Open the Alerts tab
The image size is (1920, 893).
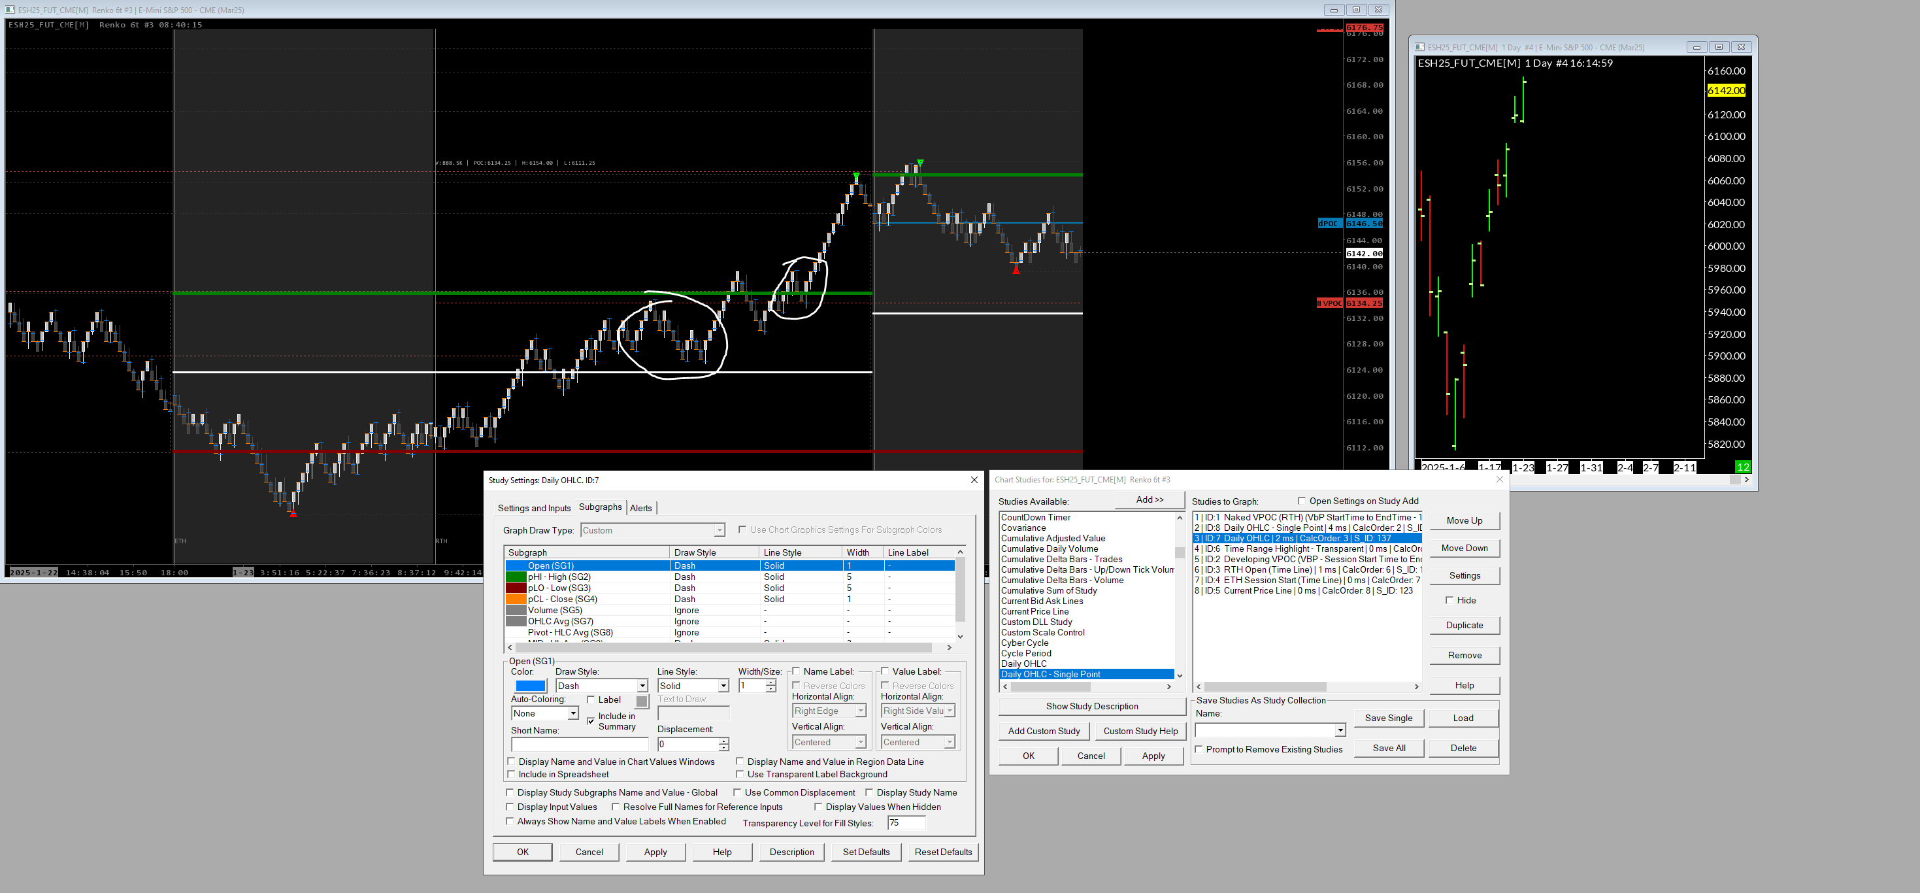click(x=640, y=509)
